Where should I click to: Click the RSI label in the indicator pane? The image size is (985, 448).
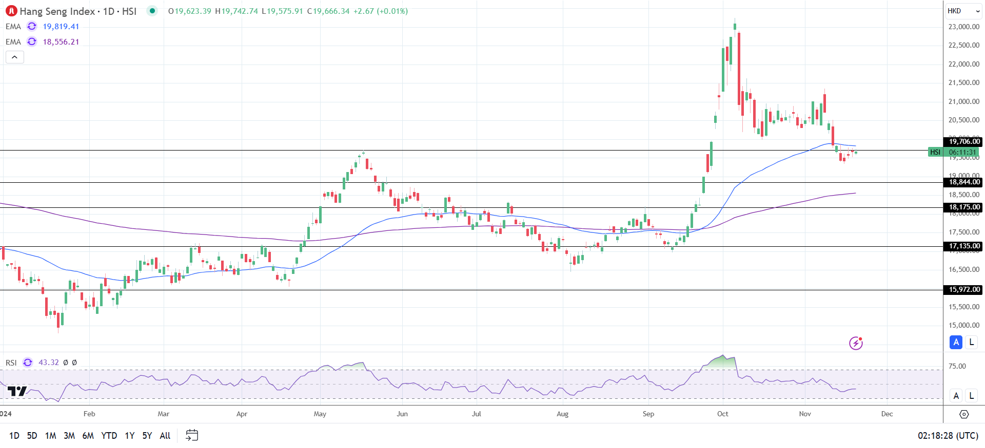tap(11, 362)
